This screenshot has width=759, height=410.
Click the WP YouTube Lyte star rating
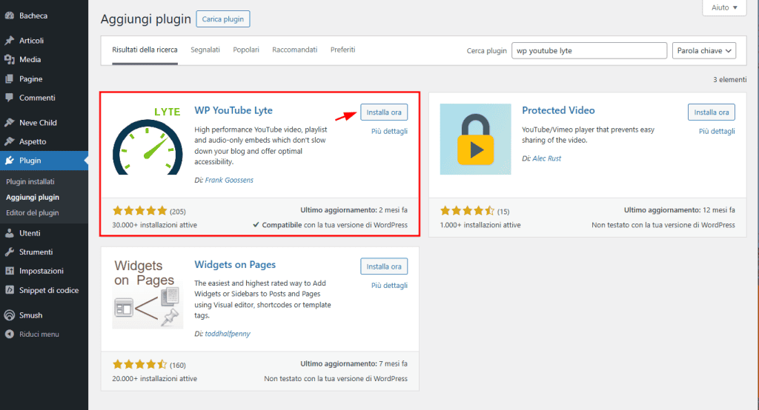140,211
